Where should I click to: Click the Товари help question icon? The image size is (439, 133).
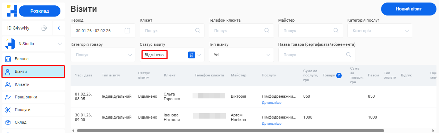click(x=339, y=75)
